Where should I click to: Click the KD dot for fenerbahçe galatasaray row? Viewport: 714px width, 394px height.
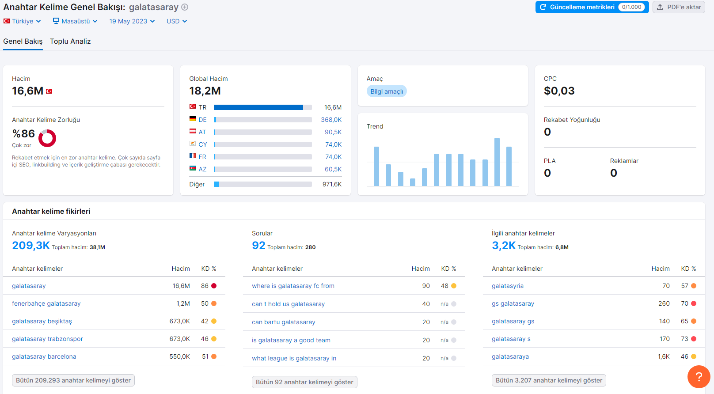pyautogui.click(x=214, y=303)
